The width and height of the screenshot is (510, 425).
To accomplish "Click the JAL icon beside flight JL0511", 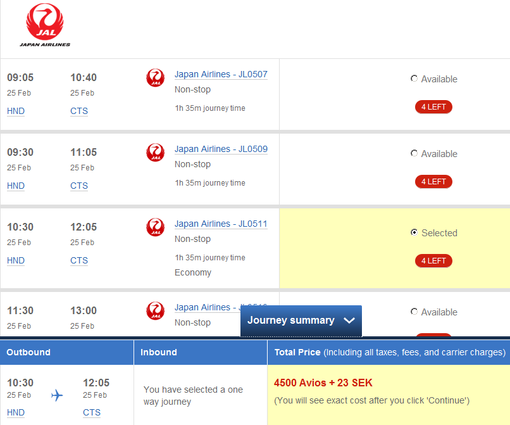I will pyautogui.click(x=155, y=227).
